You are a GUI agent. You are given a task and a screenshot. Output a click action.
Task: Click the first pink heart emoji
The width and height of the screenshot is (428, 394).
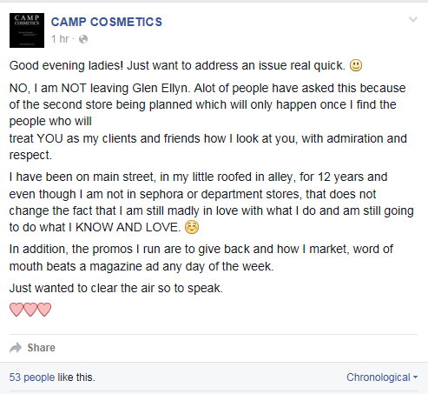(16, 310)
